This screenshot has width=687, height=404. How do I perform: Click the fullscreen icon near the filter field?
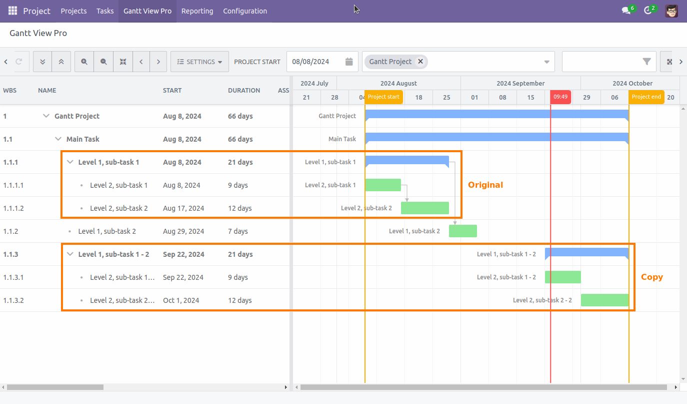coord(669,62)
